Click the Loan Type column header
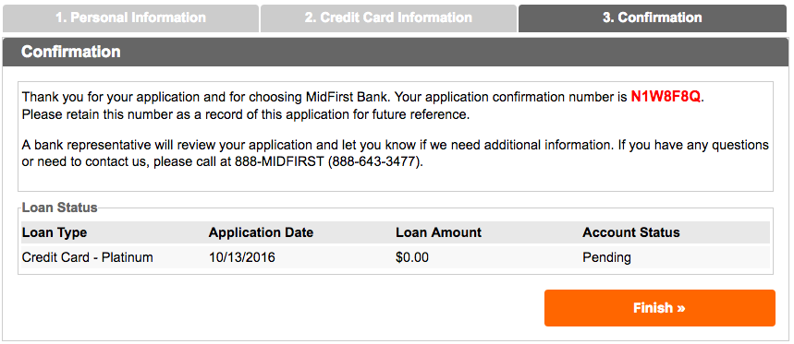The image size is (794, 344). click(55, 232)
